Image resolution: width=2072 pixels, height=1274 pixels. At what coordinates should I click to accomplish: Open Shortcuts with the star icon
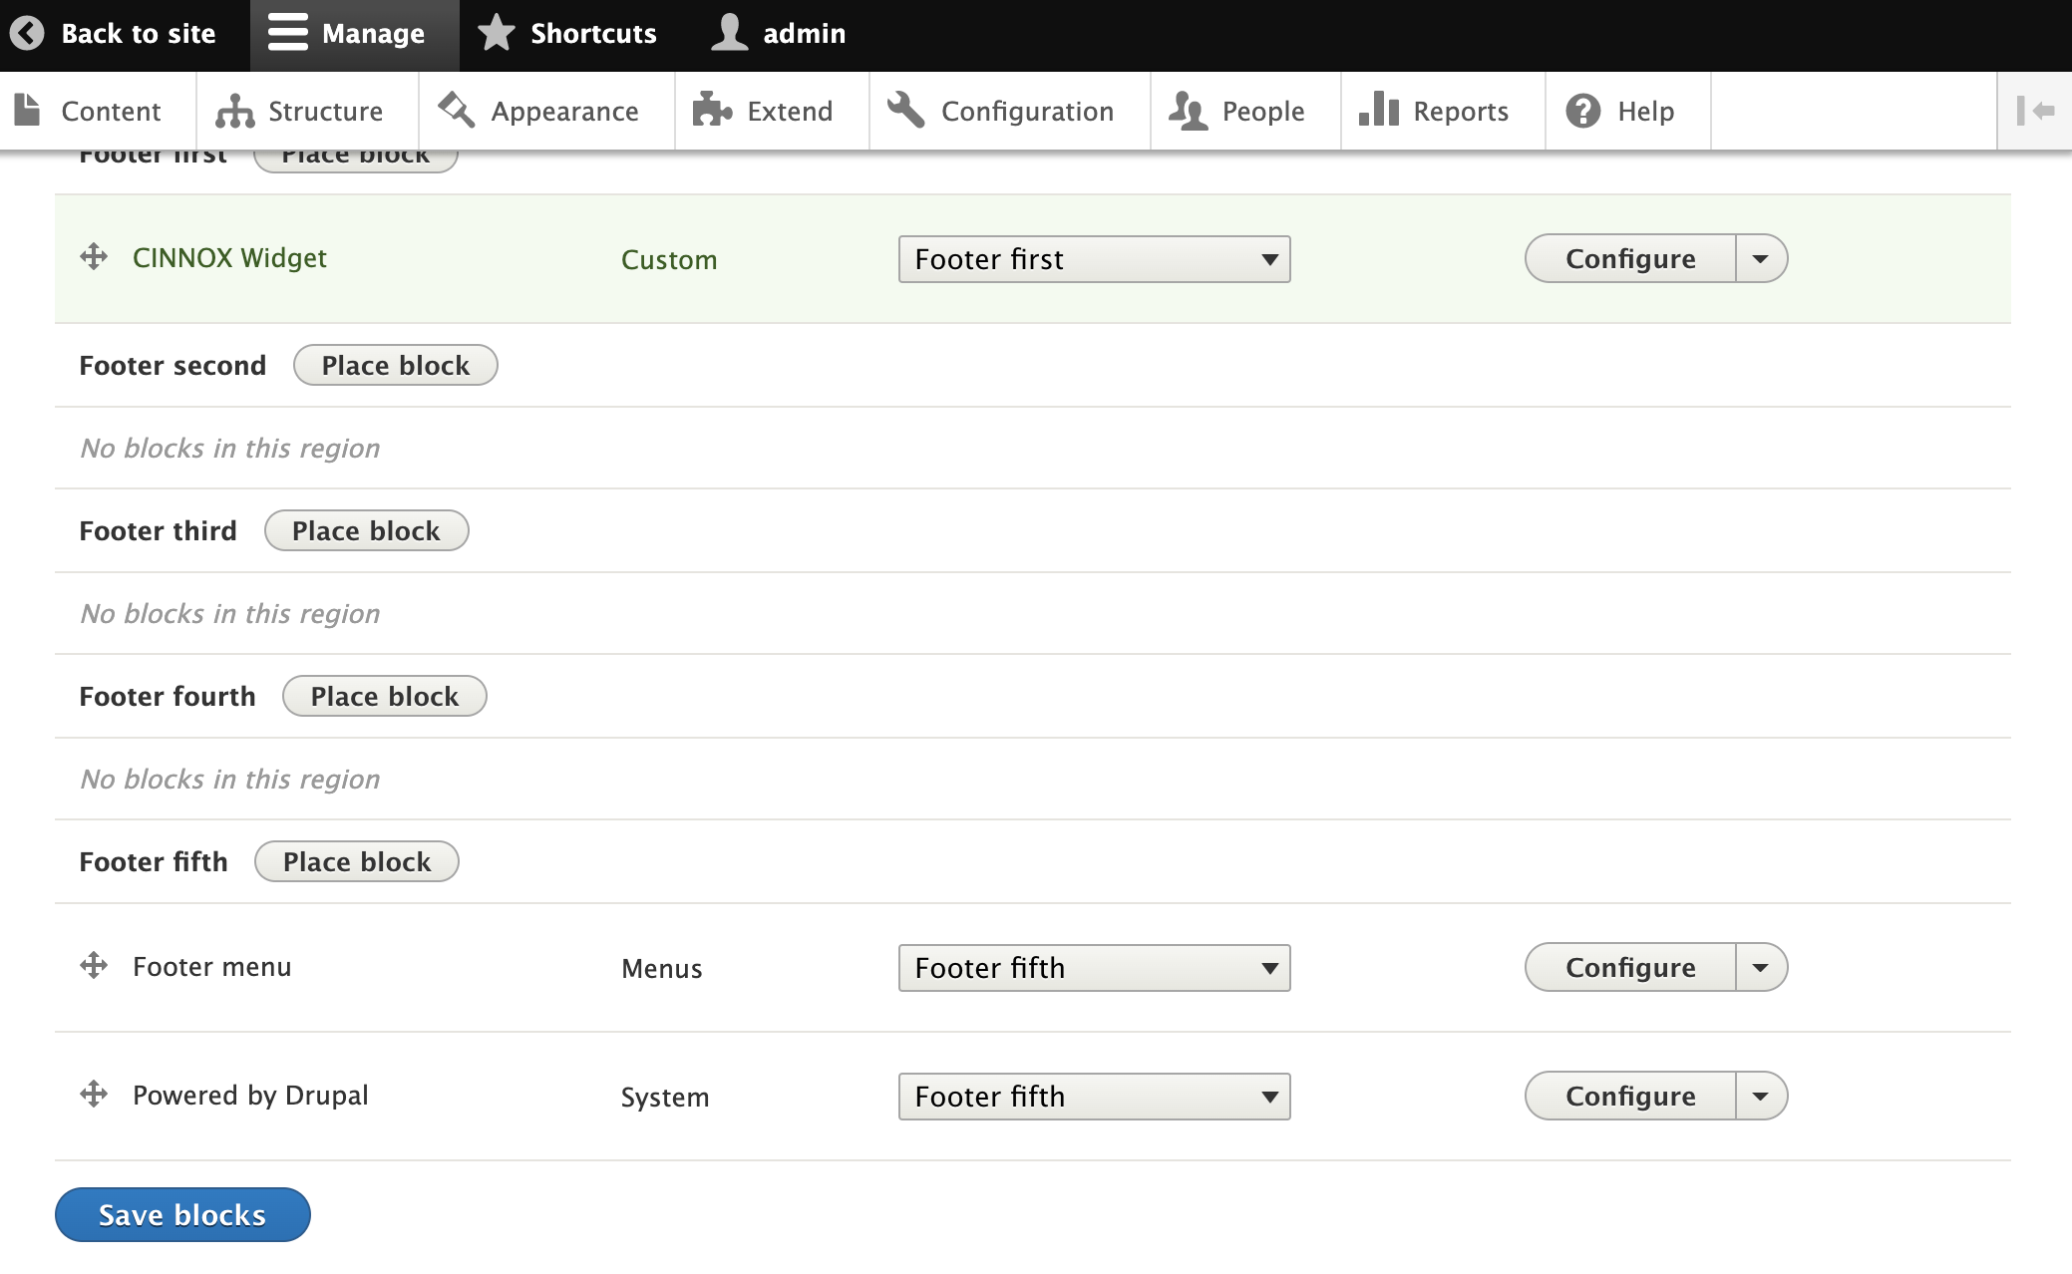click(x=496, y=33)
